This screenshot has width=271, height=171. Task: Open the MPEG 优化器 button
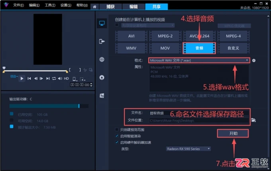tap(234, 26)
